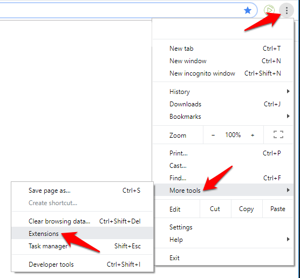
Task: Expand the Bookmarks submenu
Action: 223,117
